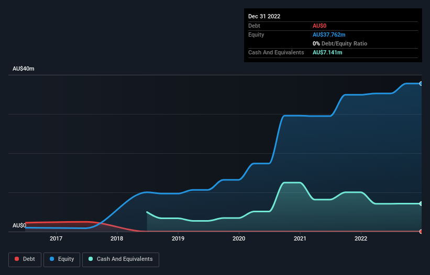Click the Debt row label in tooltip
Viewport: 430px width, 275px height.
[254, 26]
